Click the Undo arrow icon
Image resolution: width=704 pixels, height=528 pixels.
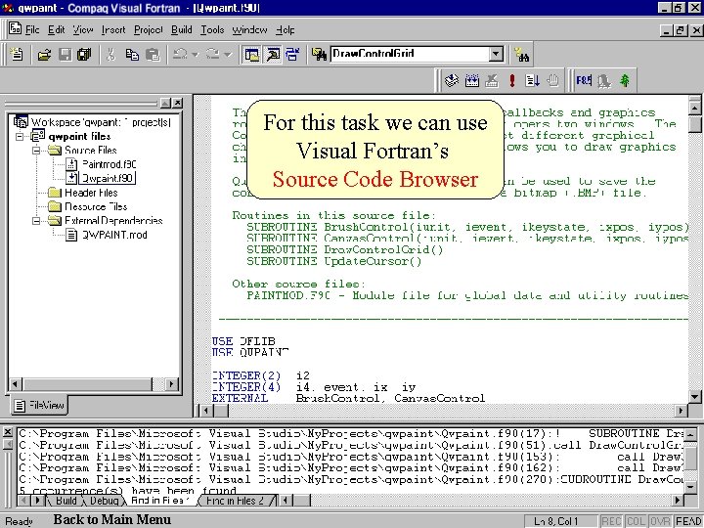click(181, 55)
